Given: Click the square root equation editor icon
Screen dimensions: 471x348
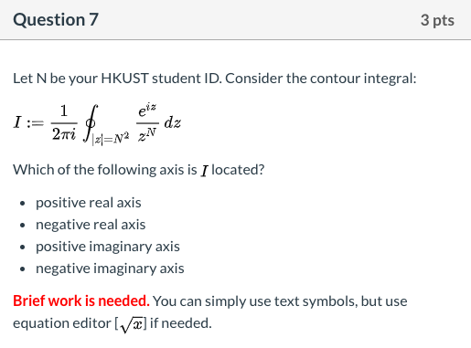Looking at the screenshot, I should tap(131, 324).
